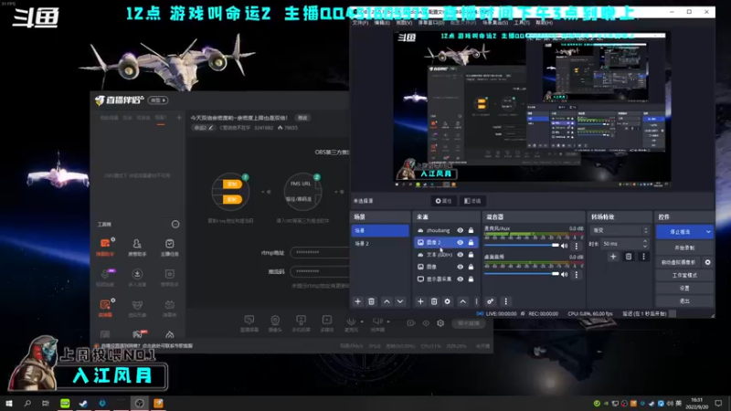Viewport: 731px width, 411px height.
Task: Click 退出 button in OBS controls
Action: 684,301
